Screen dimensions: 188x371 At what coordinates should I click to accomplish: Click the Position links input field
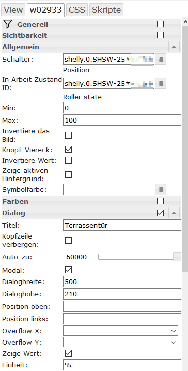[x=122, y=319]
